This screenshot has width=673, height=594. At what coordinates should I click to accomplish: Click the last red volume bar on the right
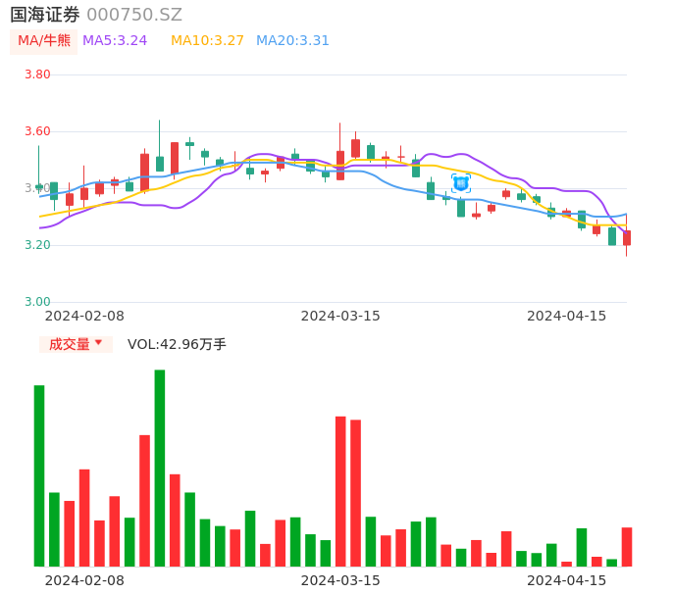627,546
